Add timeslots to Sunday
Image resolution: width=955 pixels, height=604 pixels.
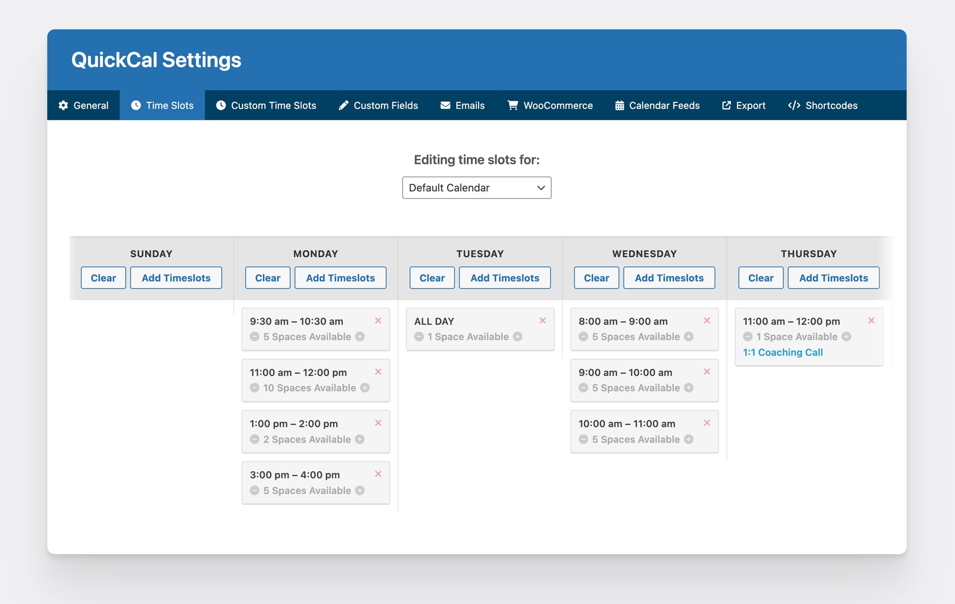[x=176, y=277]
